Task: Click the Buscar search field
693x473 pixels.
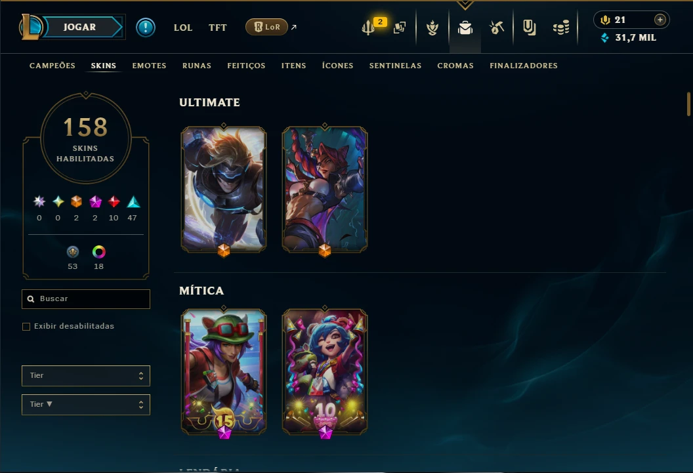Action: point(86,299)
